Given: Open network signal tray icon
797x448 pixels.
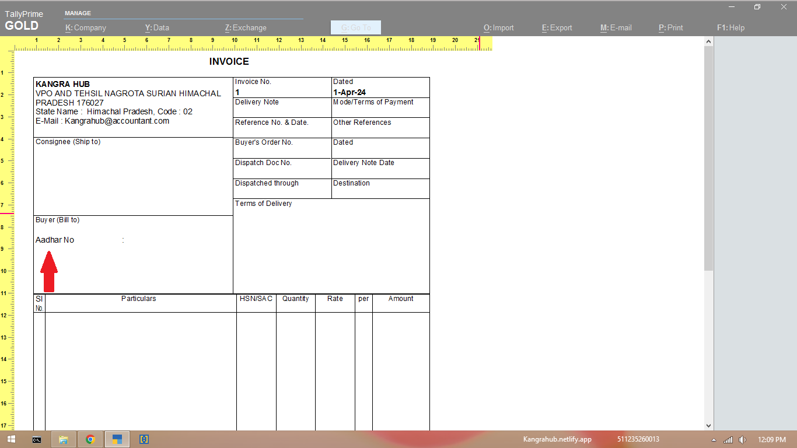Looking at the screenshot, I should [x=728, y=439].
